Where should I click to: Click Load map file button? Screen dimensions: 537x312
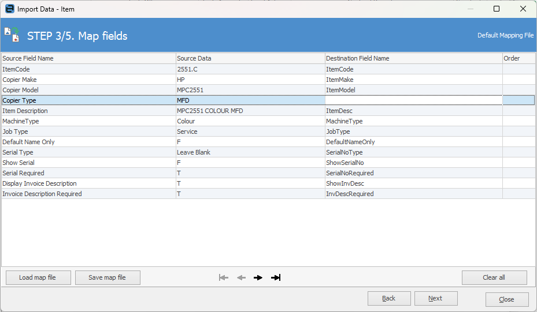[x=38, y=277]
